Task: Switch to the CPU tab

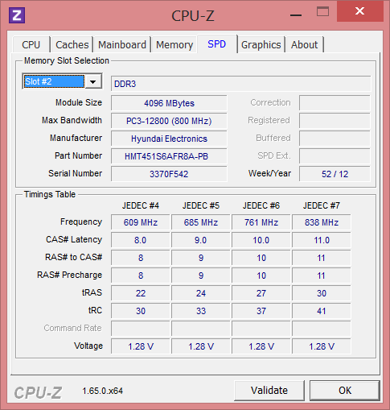Action: click(x=31, y=44)
